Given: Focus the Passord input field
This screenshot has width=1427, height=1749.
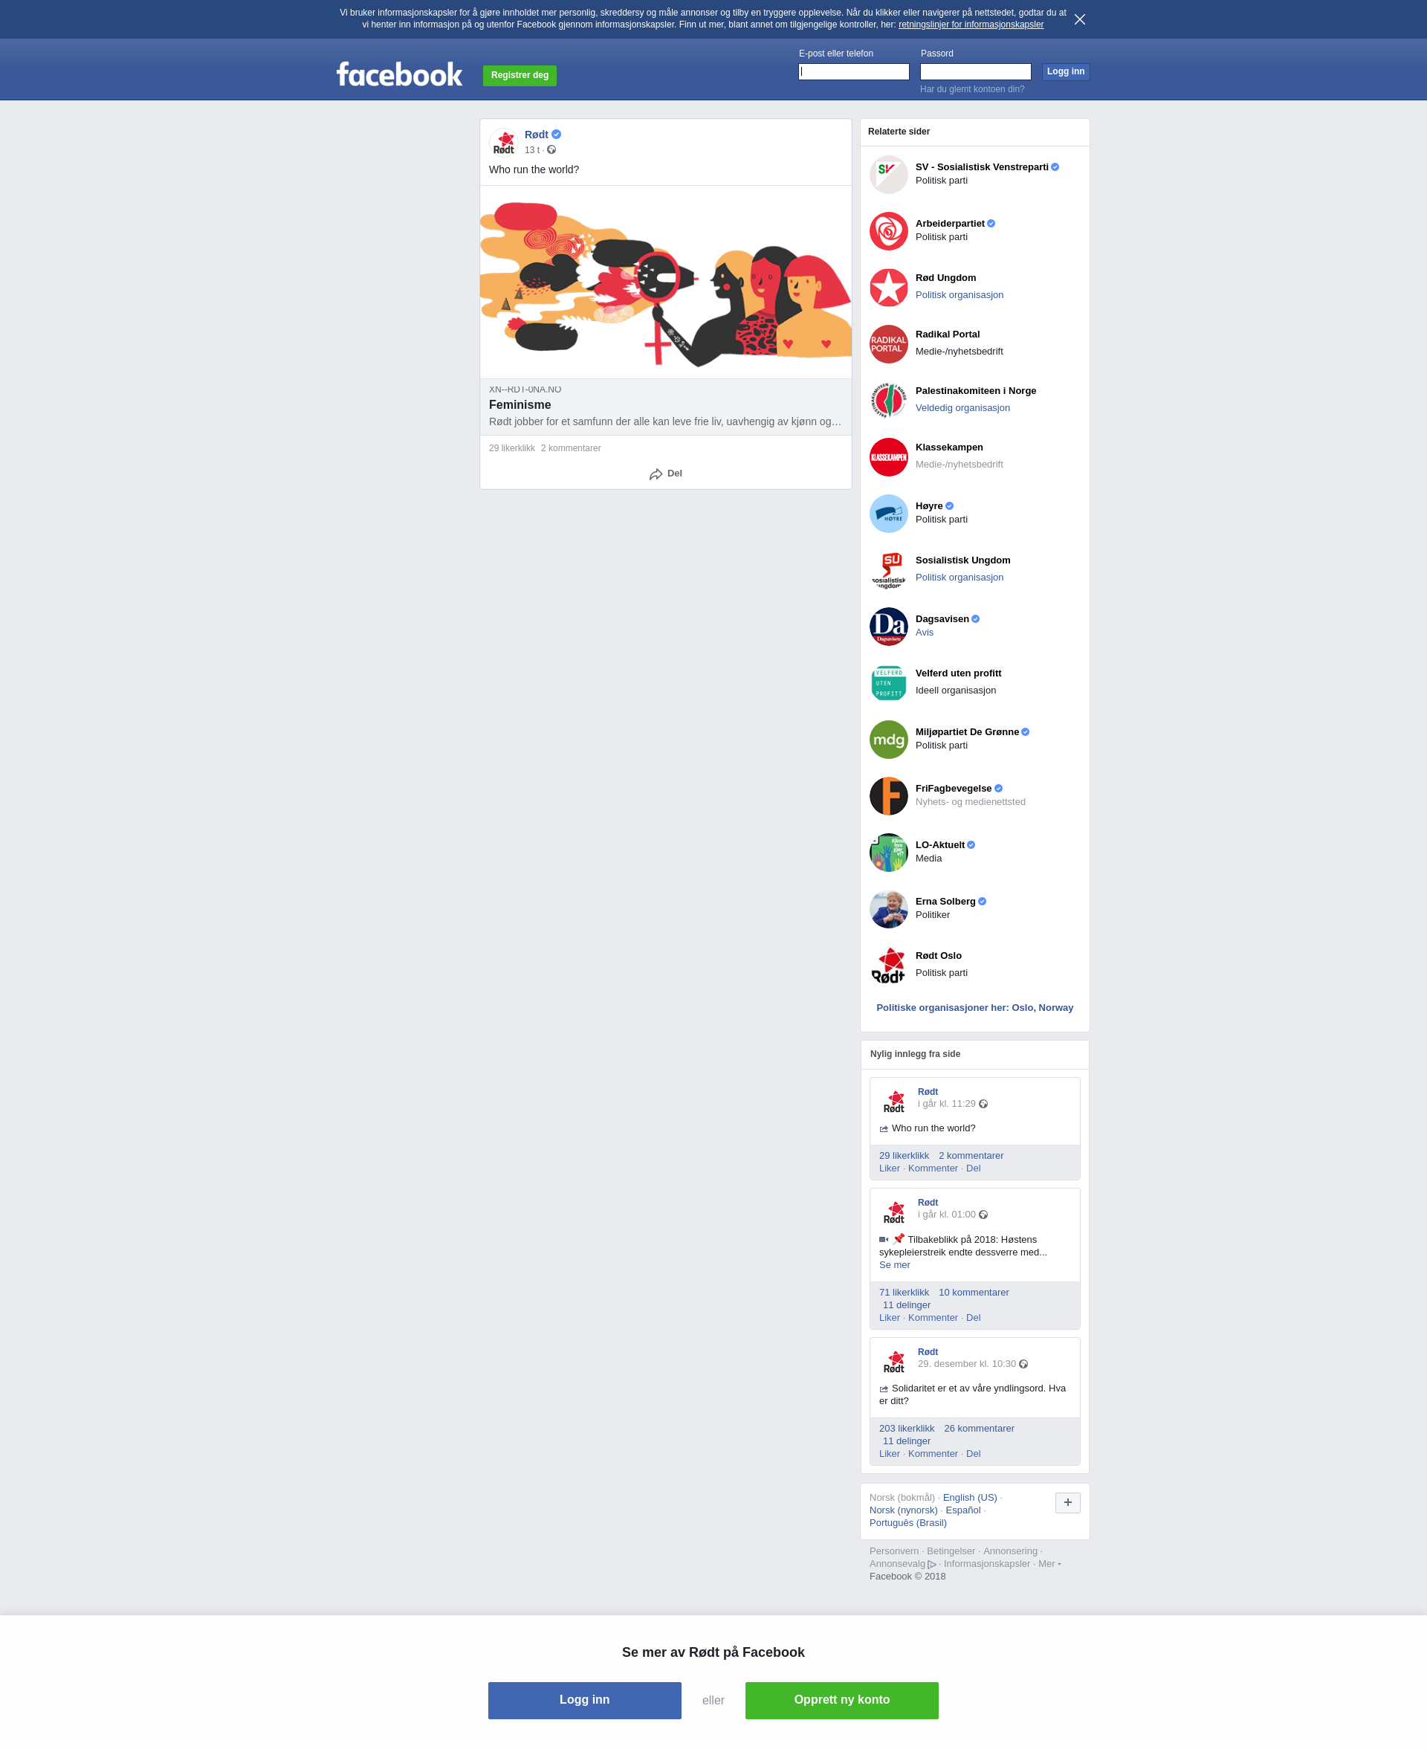Looking at the screenshot, I should coord(975,71).
